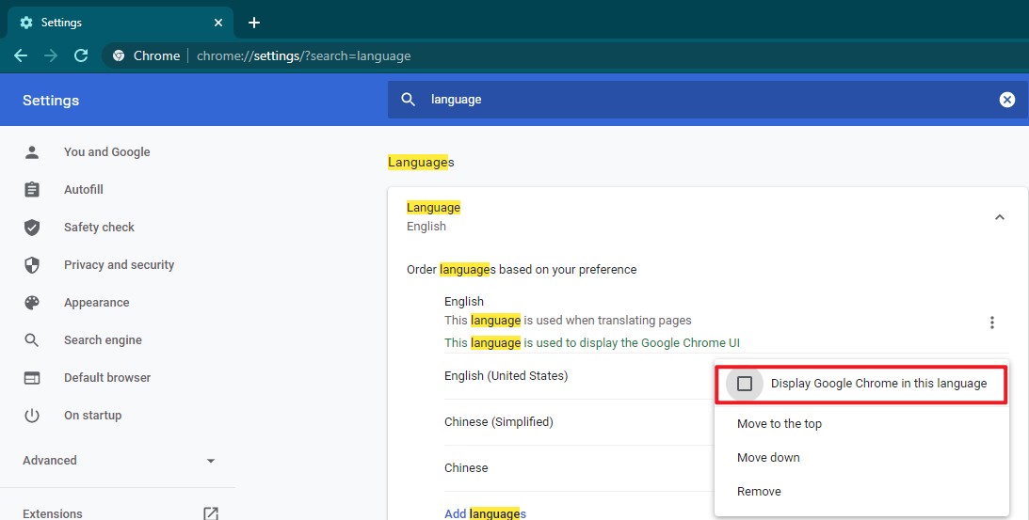Collapse the Language section with the chevron
The image size is (1029, 520).
(1000, 217)
